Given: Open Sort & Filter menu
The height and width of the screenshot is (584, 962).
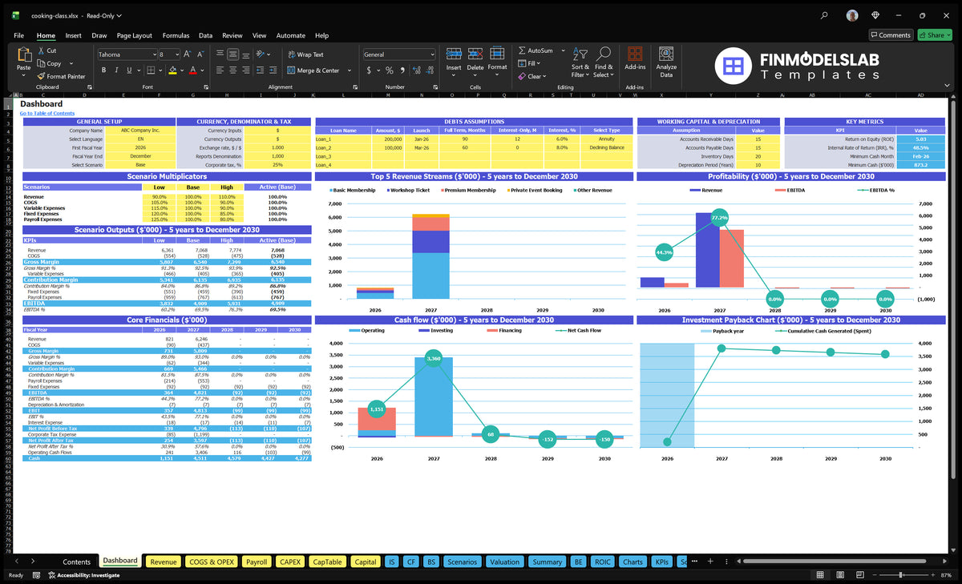Looking at the screenshot, I should click(x=580, y=62).
